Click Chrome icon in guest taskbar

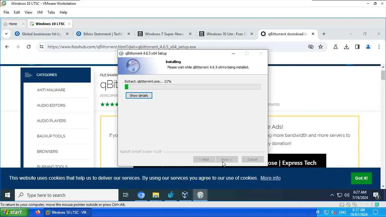click(141, 195)
